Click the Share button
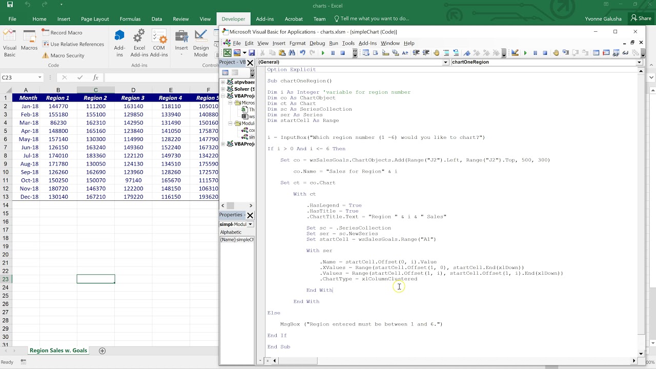The width and height of the screenshot is (656, 369). tap(641, 18)
